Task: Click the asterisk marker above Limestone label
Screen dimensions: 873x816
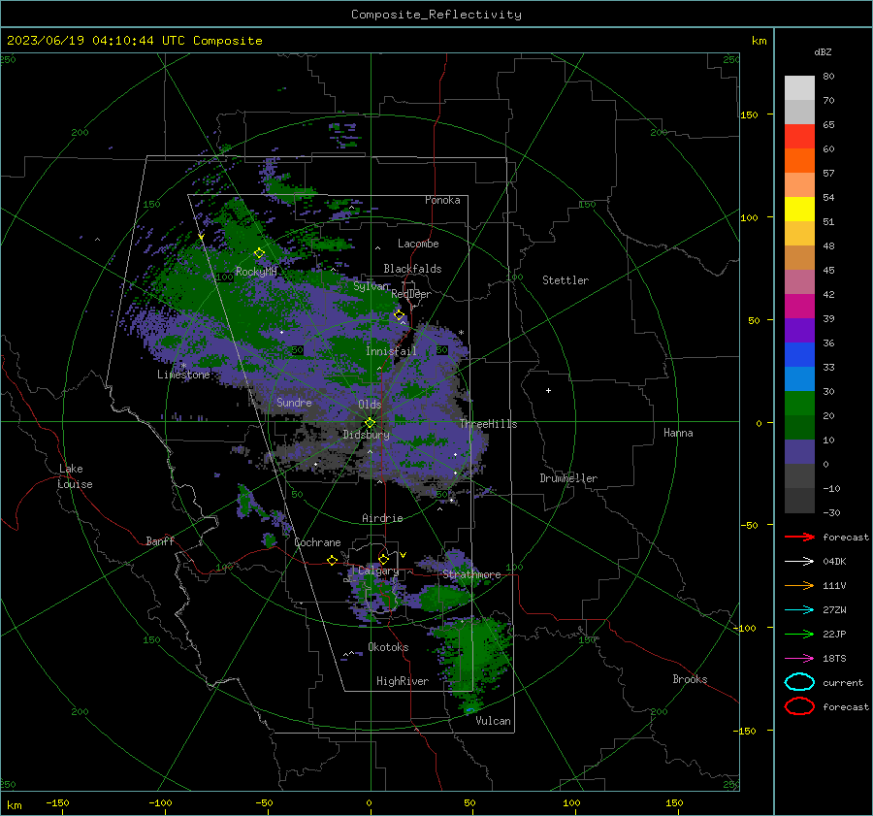Action: pos(183,366)
